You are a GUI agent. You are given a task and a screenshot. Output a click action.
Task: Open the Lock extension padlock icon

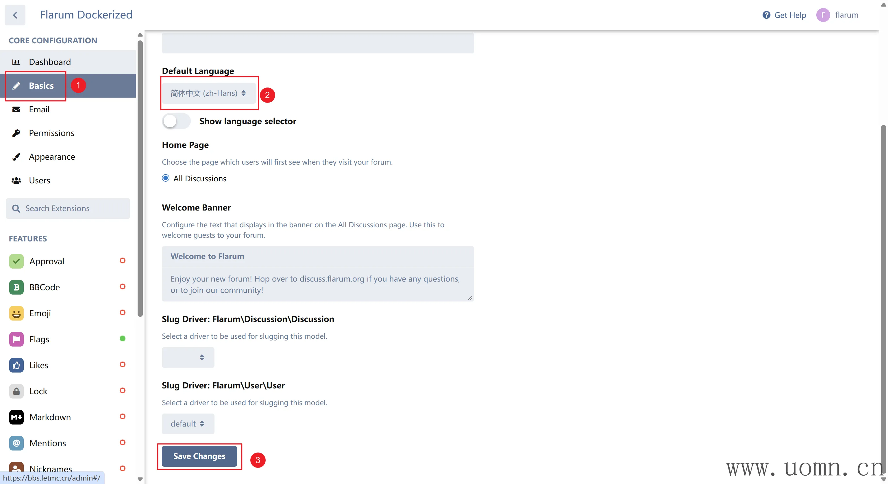16,391
